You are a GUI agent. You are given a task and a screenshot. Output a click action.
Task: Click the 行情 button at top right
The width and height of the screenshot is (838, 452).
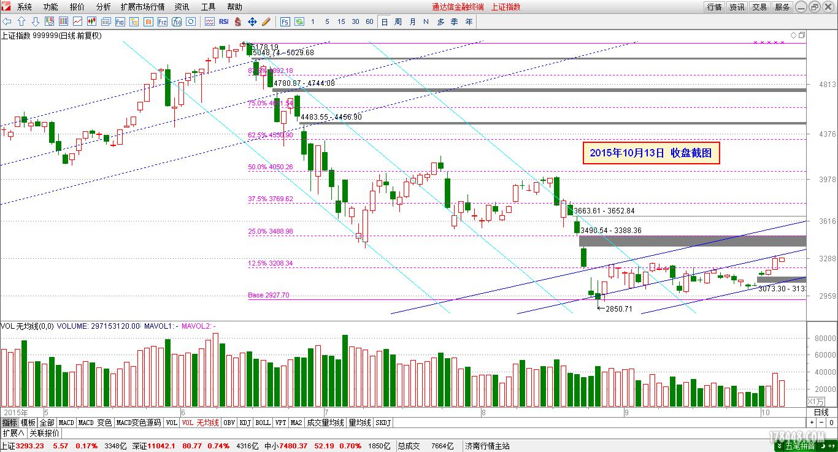(714, 7)
